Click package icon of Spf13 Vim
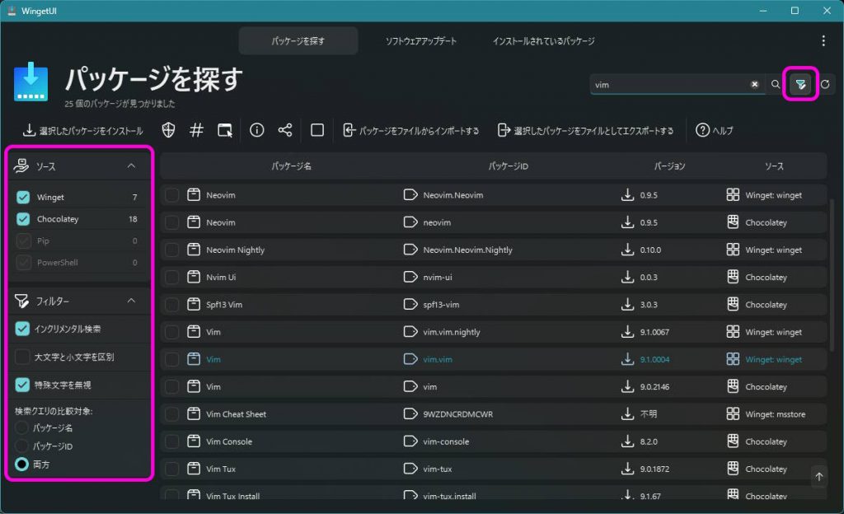The width and height of the screenshot is (844, 514). [194, 304]
